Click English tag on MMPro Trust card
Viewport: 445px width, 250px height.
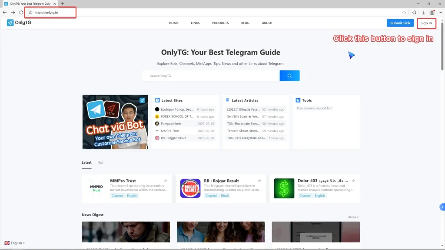(132, 196)
